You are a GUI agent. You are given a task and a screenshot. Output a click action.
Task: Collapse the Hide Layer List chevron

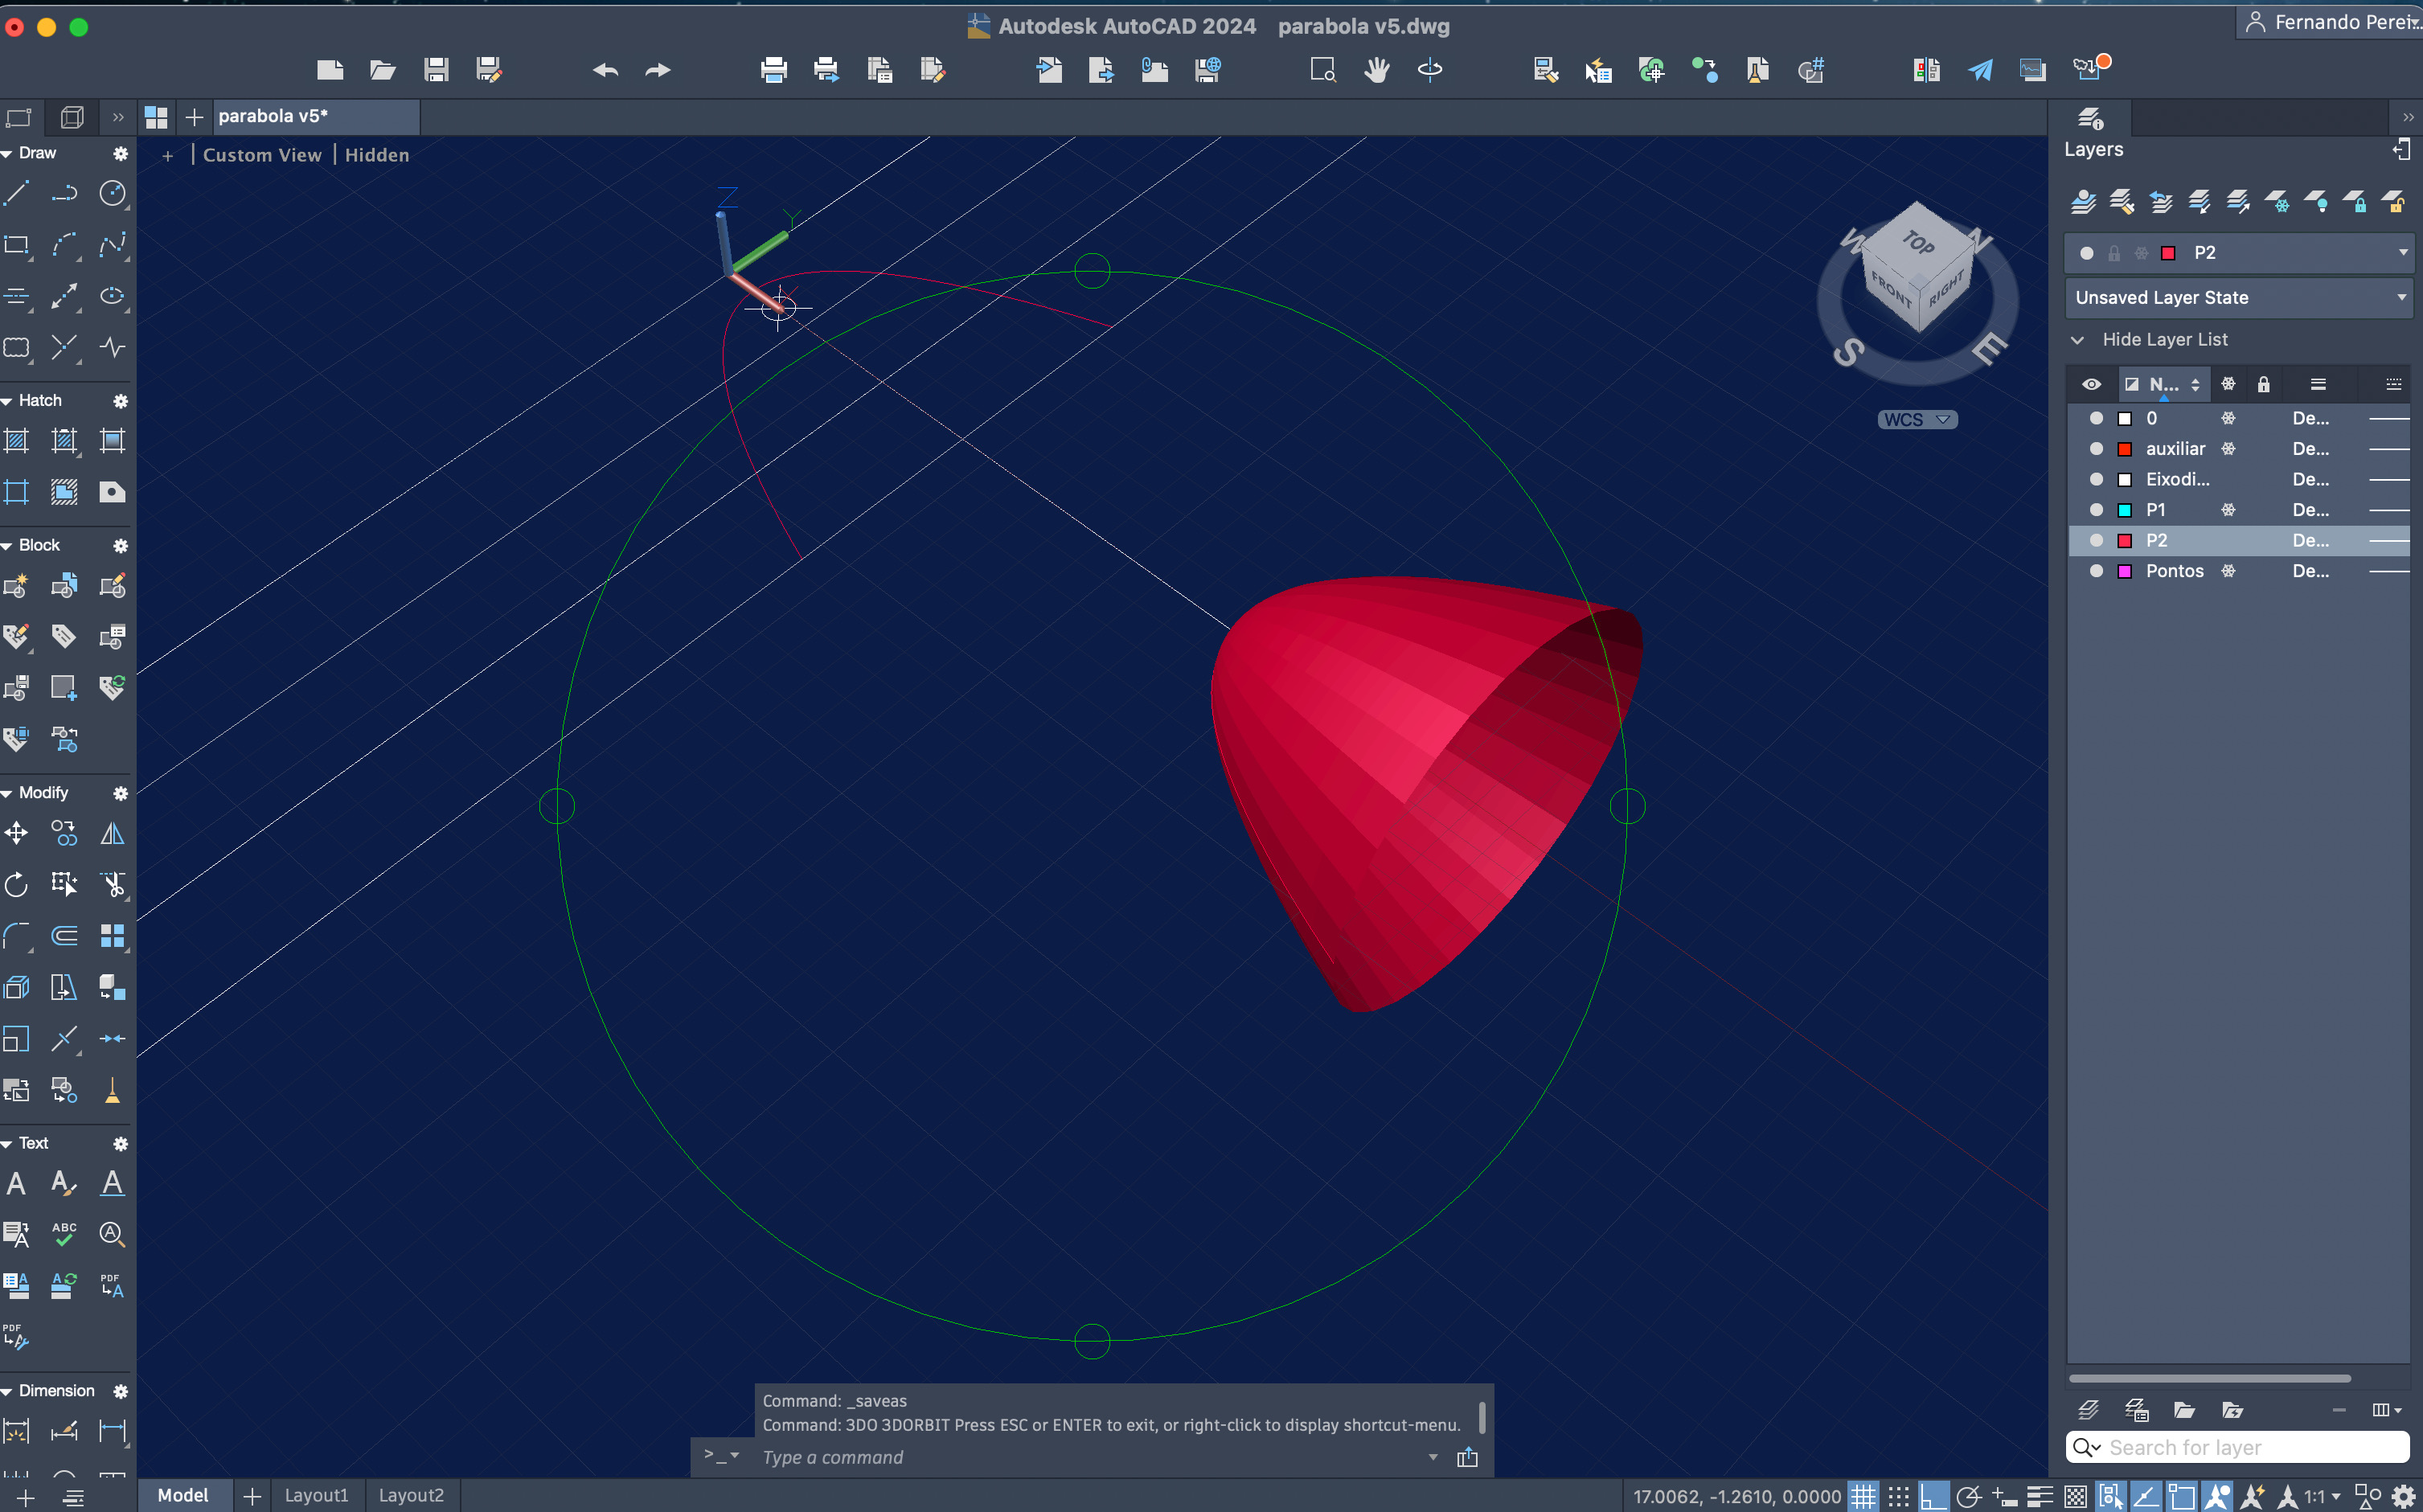(2078, 340)
